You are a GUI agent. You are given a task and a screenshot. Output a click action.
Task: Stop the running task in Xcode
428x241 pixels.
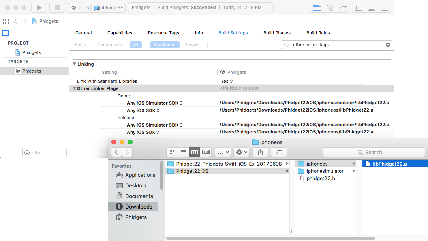(57, 8)
